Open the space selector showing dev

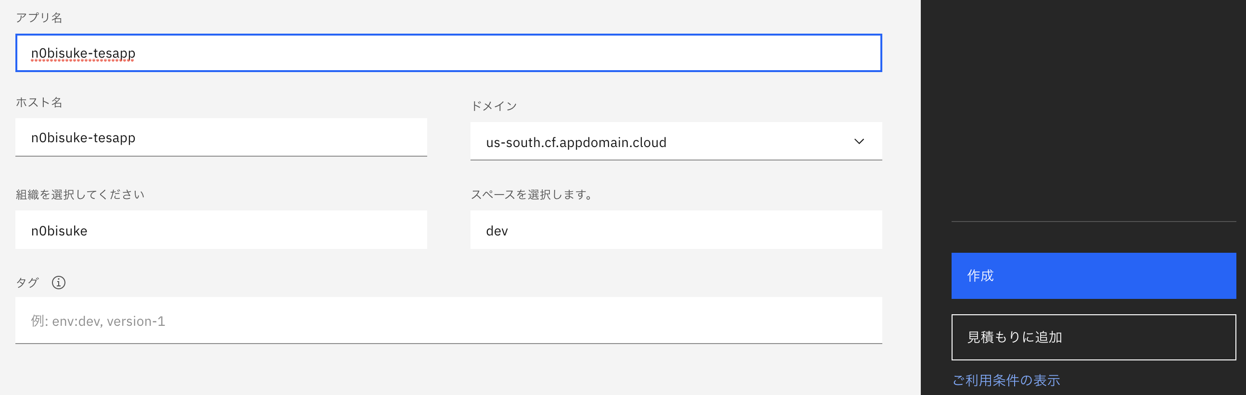[677, 230]
